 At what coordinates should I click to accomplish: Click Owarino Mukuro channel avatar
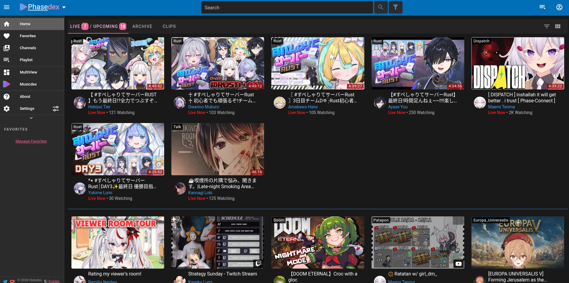coord(180,103)
